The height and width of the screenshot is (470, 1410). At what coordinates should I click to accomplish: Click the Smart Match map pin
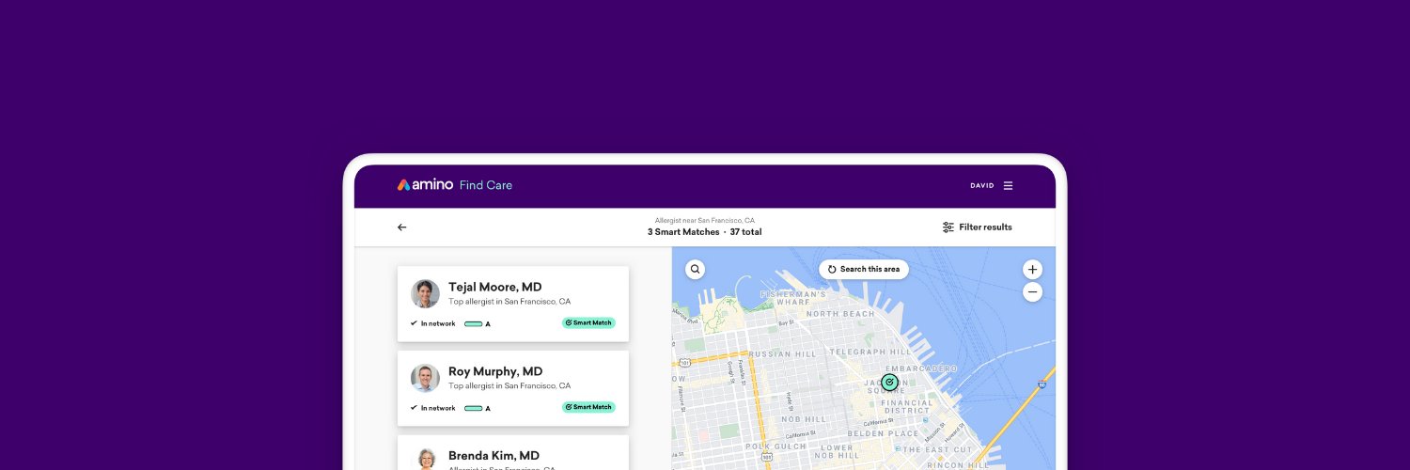pyautogui.click(x=889, y=383)
